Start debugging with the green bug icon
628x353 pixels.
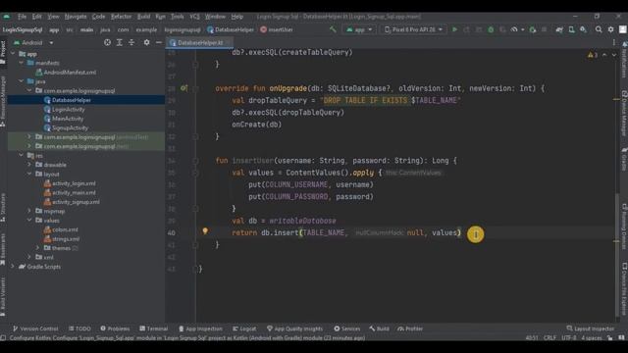[x=491, y=29]
